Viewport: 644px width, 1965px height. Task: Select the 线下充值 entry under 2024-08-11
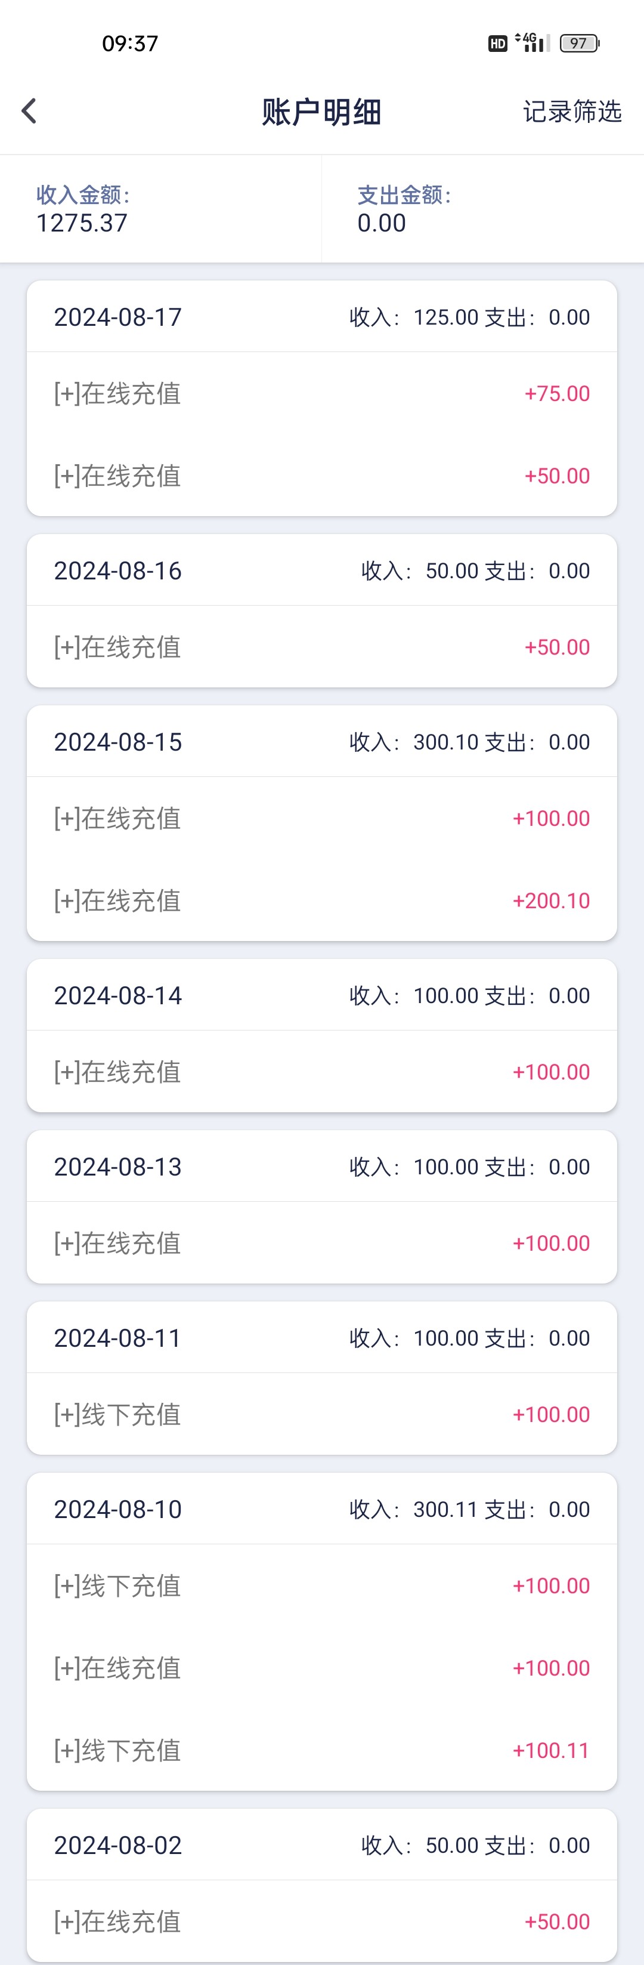(321, 1415)
